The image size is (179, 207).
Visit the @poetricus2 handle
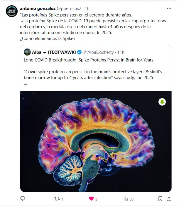[x=69, y=9]
